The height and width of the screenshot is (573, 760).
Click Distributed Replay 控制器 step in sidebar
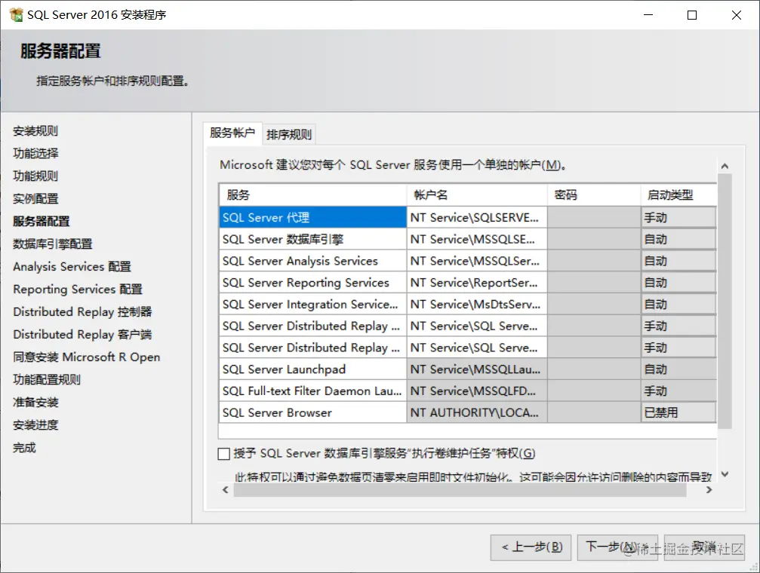pyautogui.click(x=82, y=312)
